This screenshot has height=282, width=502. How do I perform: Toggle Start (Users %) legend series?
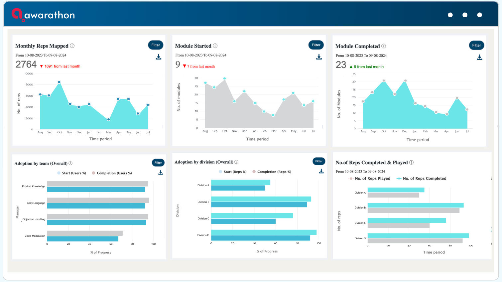pyautogui.click(x=71, y=173)
